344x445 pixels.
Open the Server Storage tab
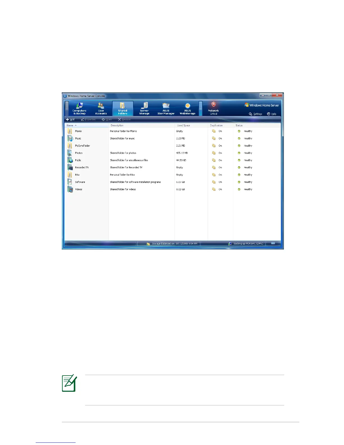pos(144,108)
